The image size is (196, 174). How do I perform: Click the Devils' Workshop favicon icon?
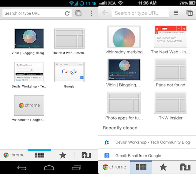click(107, 142)
